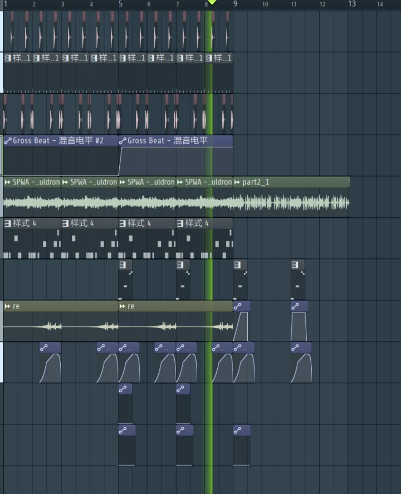This screenshot has height=494, width=401.
Task: Click small unnamed pattern clip icon at bar 5
Action: (x=123, y=265)
